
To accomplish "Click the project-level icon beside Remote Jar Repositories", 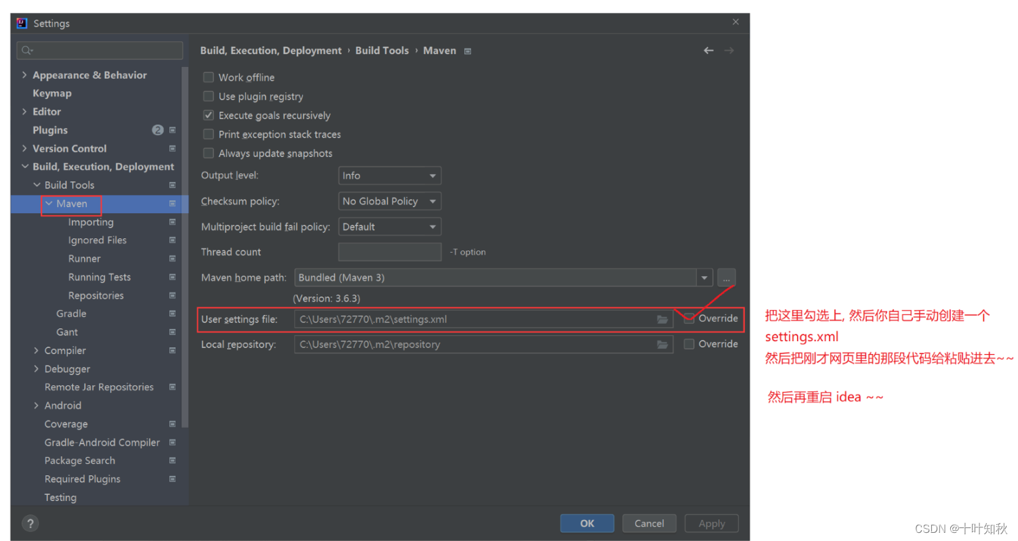I will [173, 387].
